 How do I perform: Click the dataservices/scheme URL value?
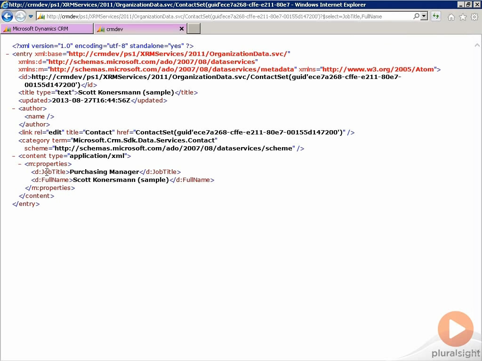(x=173, y=148)
